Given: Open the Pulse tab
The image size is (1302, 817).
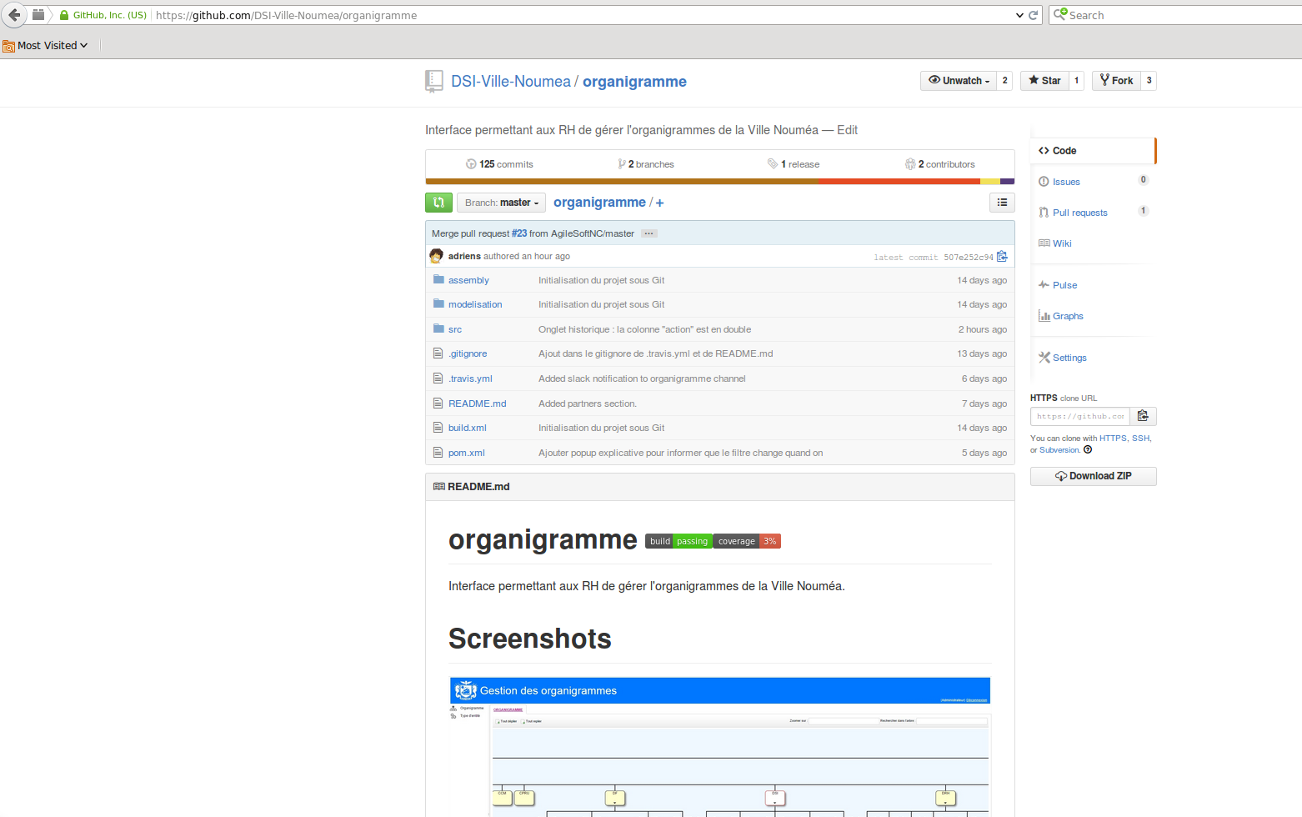Looking at the screenshot, I should point(1064,285).
